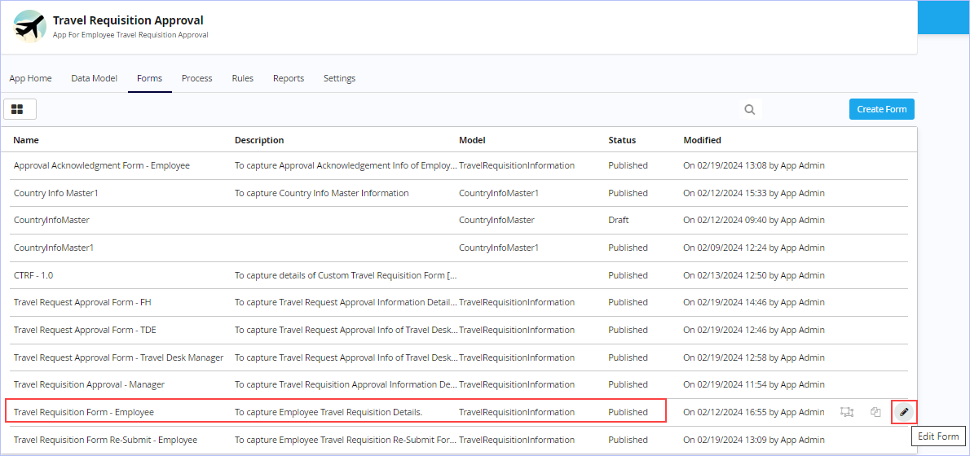Click 'To capture Employee Travel Requisition Details.' description

click(x=328, y=411)
